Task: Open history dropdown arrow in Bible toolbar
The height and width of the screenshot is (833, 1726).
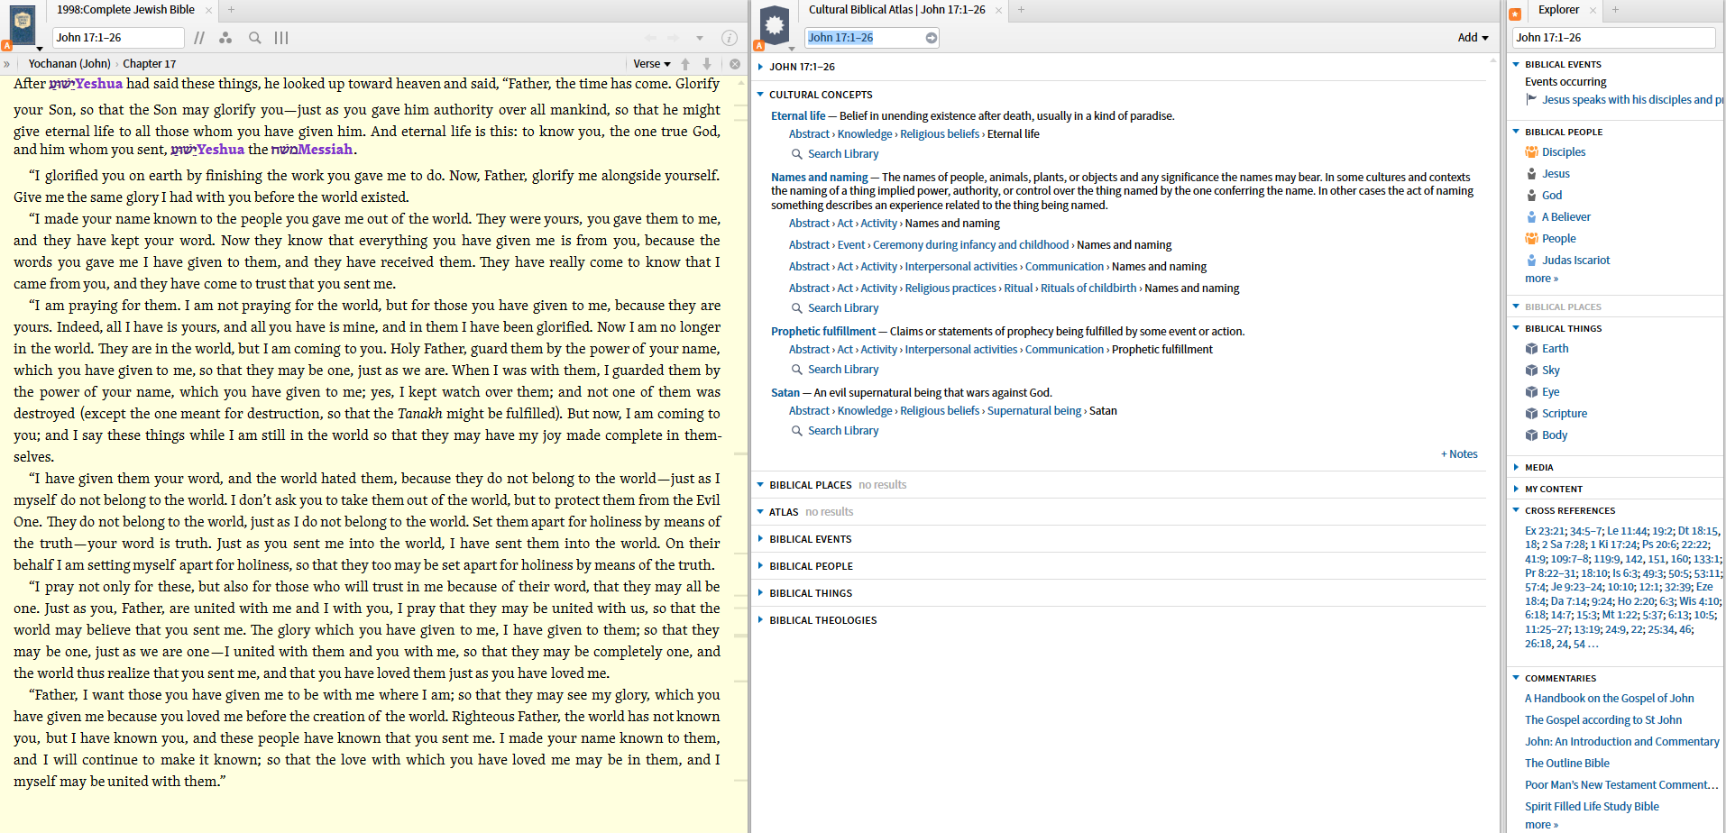Action: (699, 38)
